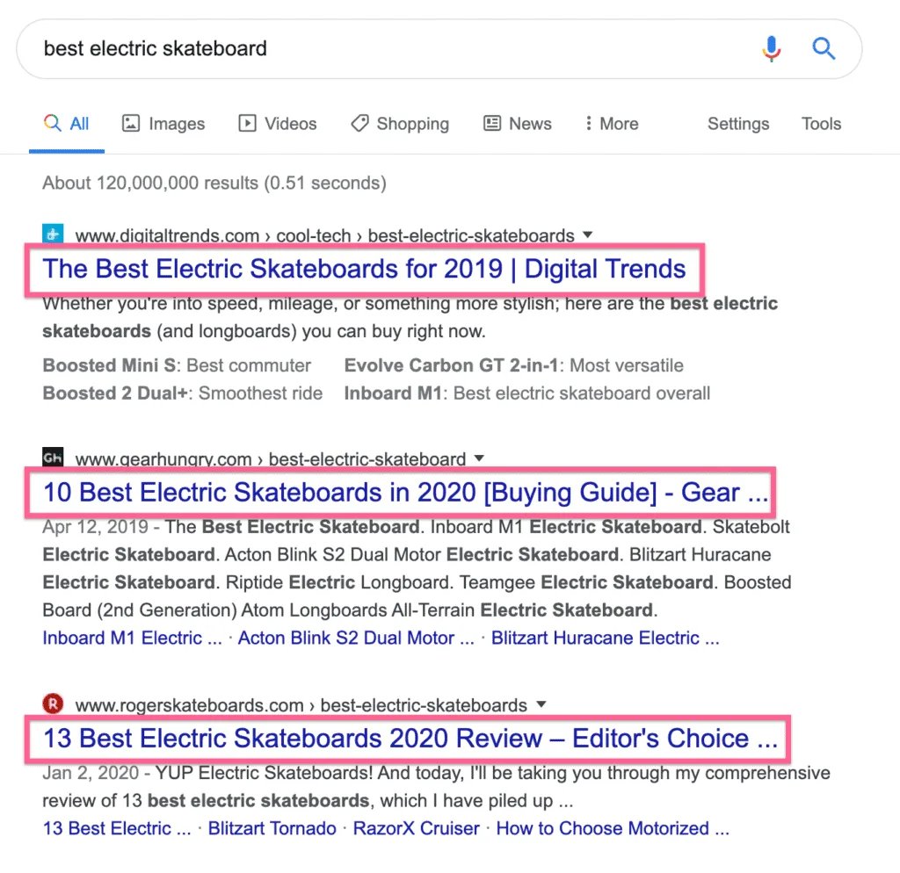Go to the News tab
This screenshot has height=873, width=900.
(x=518, y=124)
